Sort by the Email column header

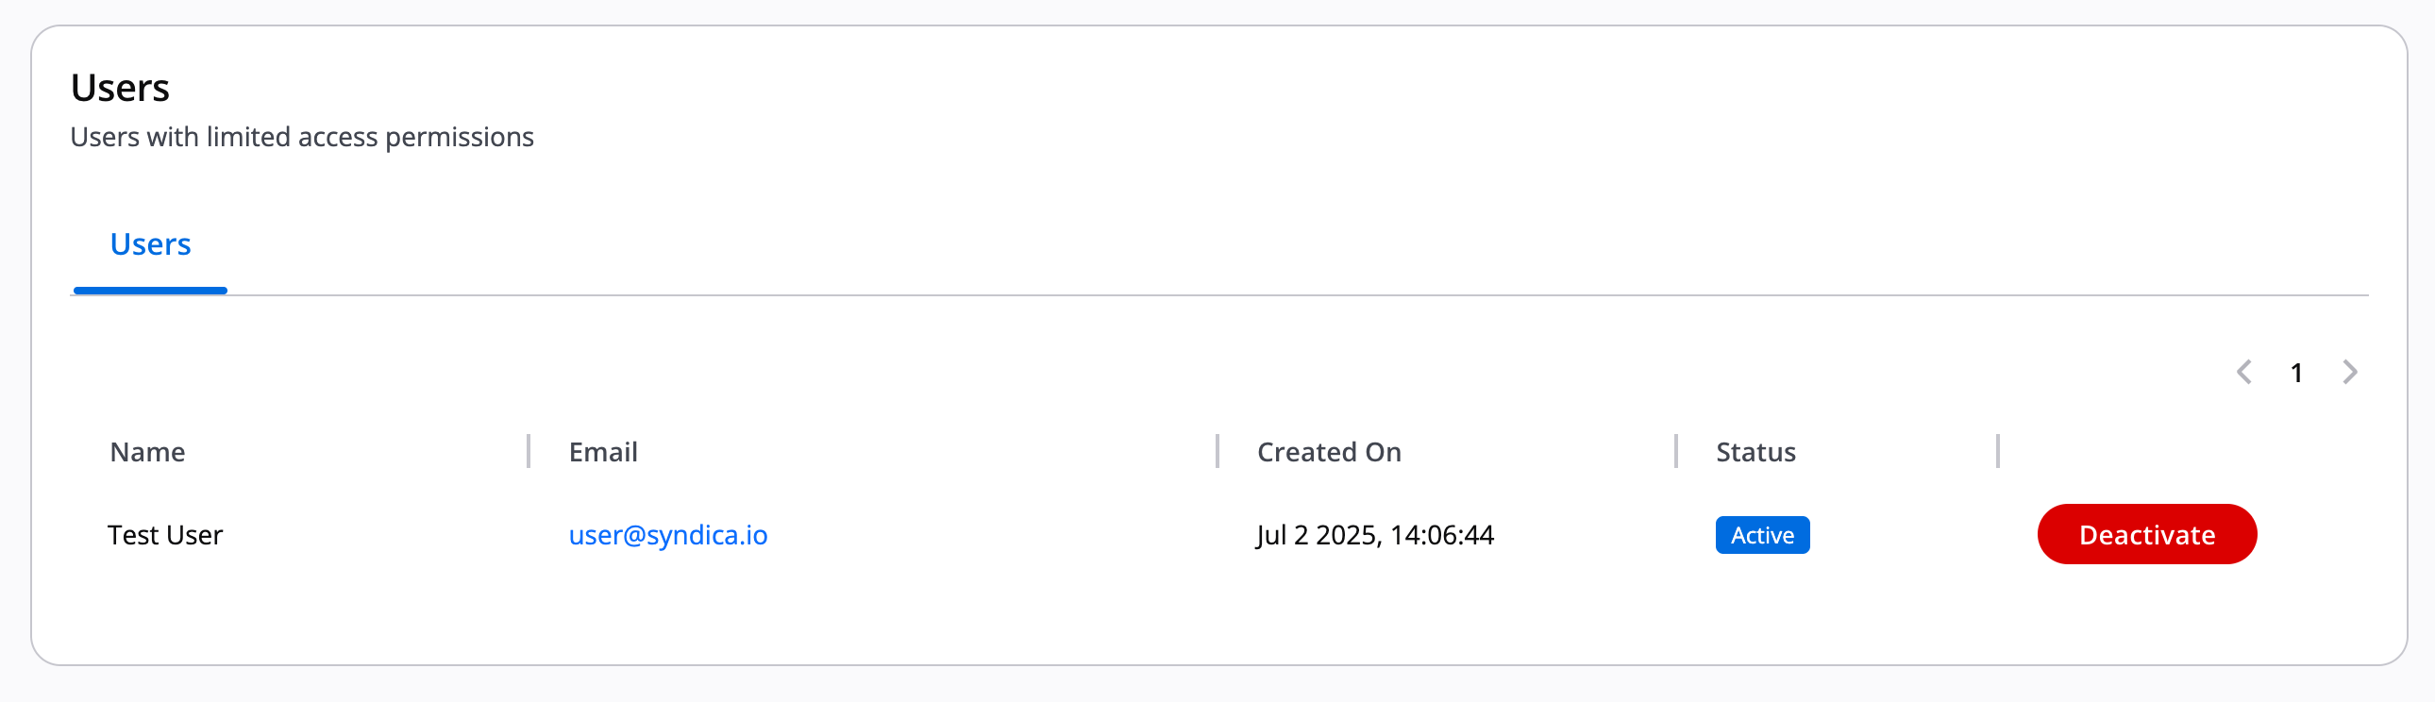603,453
